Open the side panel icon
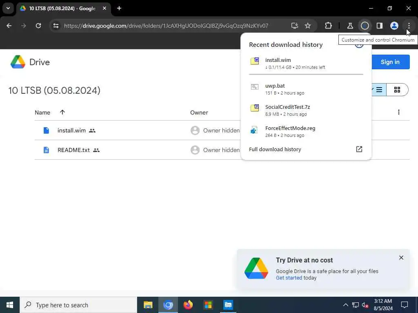Screen dimensions: 418x313 pyautogui.click(x=380, y=26)
